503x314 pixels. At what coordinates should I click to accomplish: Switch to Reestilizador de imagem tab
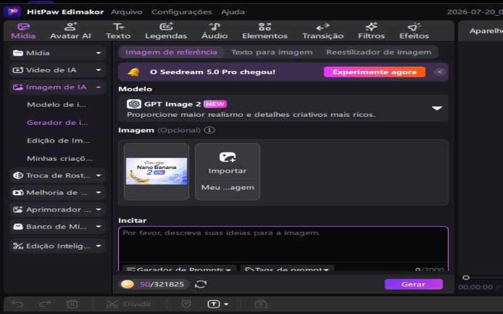click(x=379, y=52)
